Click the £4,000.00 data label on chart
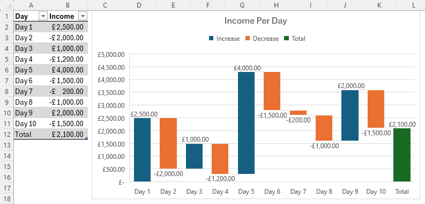 tap(247, 68)
